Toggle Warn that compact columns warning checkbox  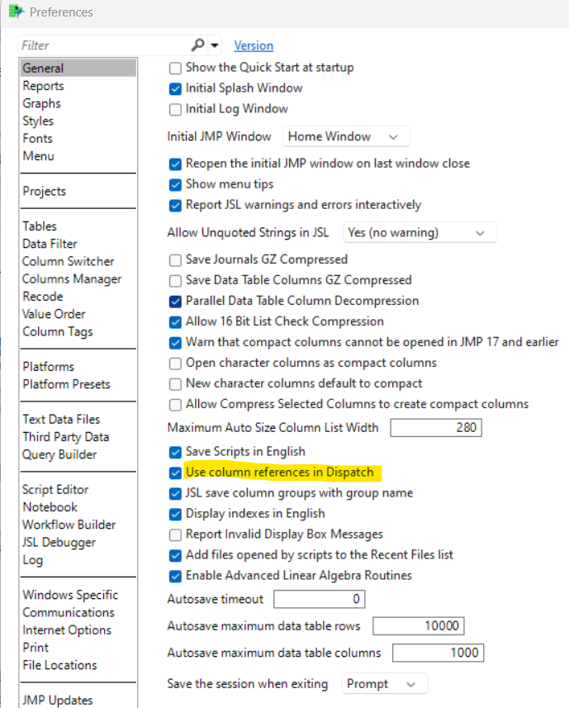point(175,343)
